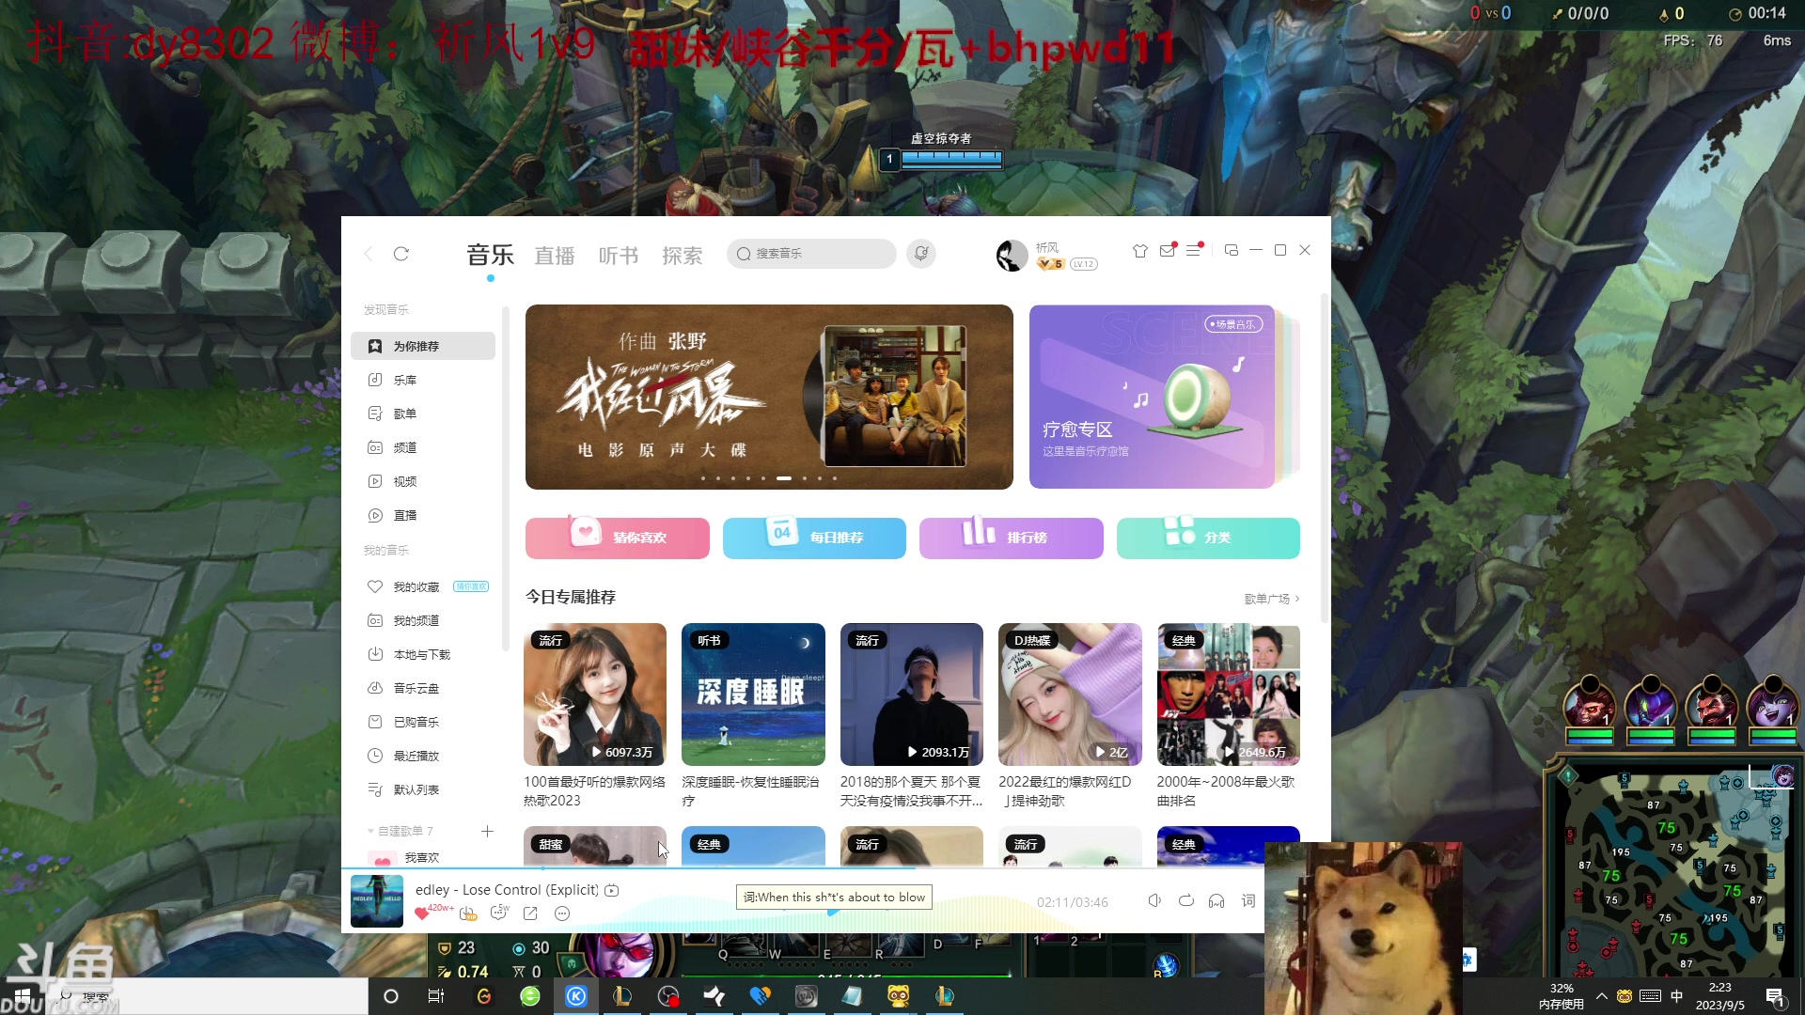Switch to the 探索 tab
This screenshot has width=1805, height=1015.
click(x=683, y=256)
